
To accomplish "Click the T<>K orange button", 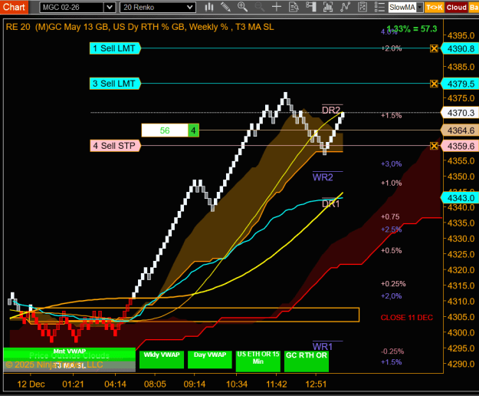I will (x=434, y=8).
